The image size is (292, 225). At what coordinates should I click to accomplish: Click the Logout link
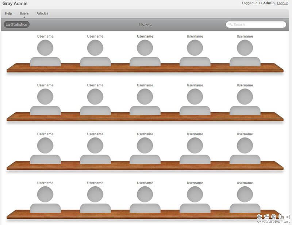(282, 3)
